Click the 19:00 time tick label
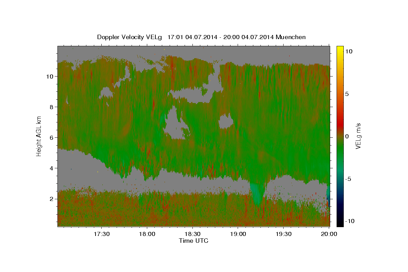 pos(238,234)
